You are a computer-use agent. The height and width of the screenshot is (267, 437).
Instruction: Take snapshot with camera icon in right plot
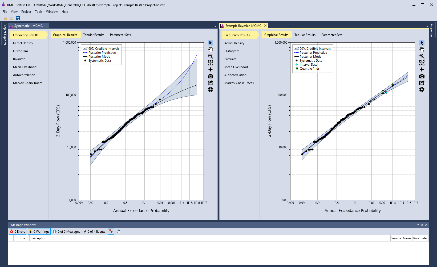(422, 76)
